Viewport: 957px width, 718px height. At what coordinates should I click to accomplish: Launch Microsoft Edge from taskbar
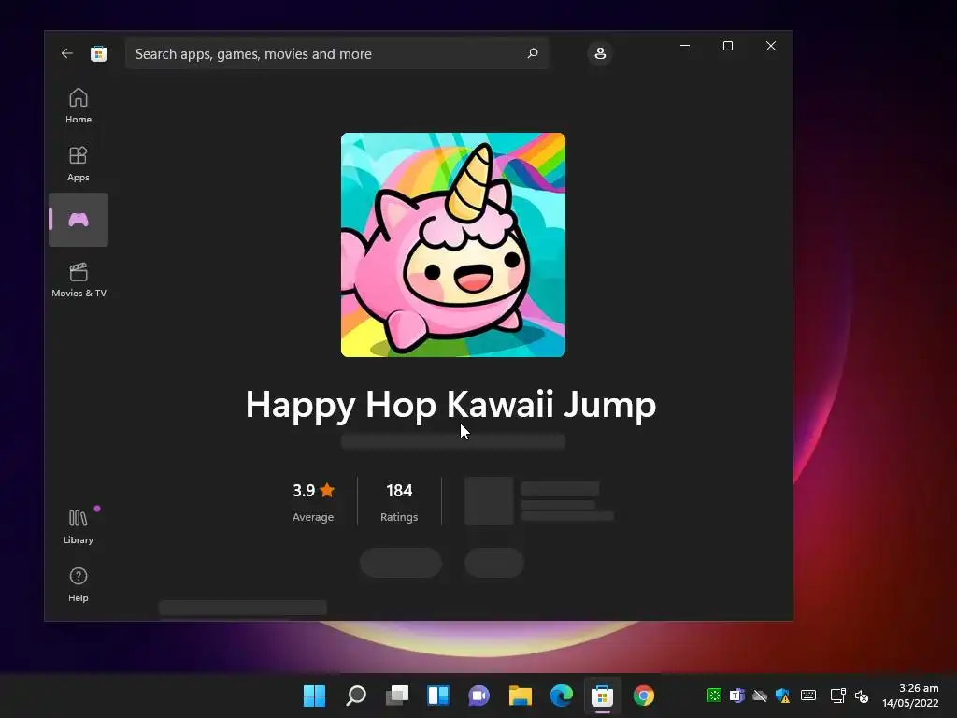[562, 696]
